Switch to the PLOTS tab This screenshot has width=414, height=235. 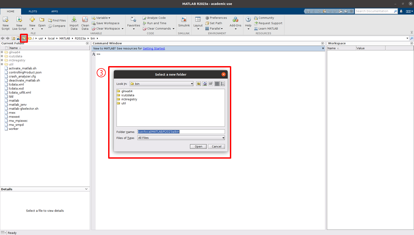tap(33, 11)
